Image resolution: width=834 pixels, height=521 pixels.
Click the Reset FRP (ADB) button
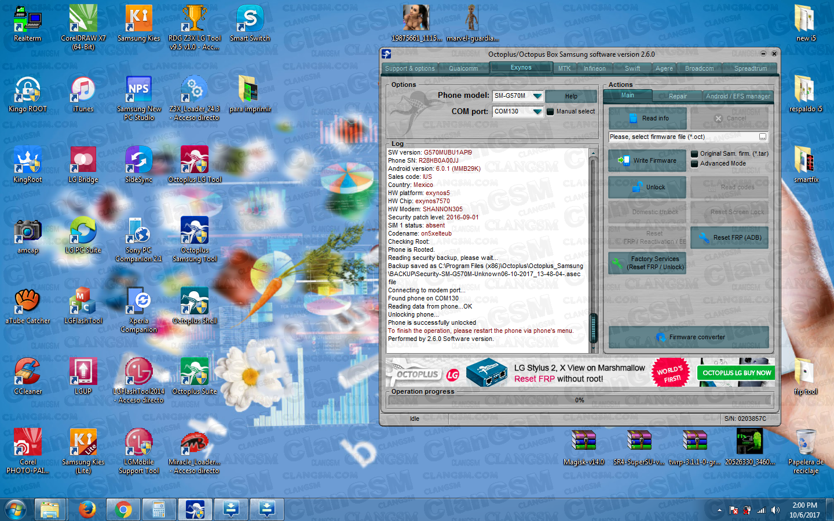click(729, 237)
